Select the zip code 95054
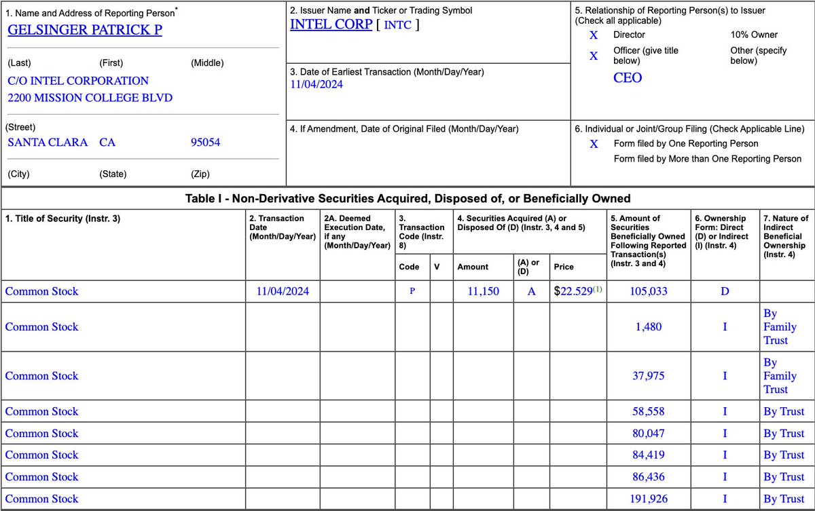Viewport: 815px width, 511px height. coord(206,143)
